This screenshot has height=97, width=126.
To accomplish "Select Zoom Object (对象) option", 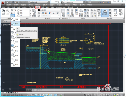I will click(x=15, y=55).
